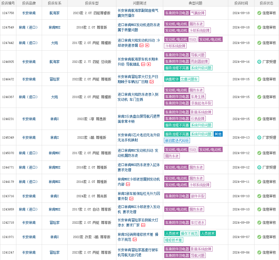Click green check status icon for 1246231
This screenshot has height=260, width=279.
pyautogui.click(x=259, y=119)
